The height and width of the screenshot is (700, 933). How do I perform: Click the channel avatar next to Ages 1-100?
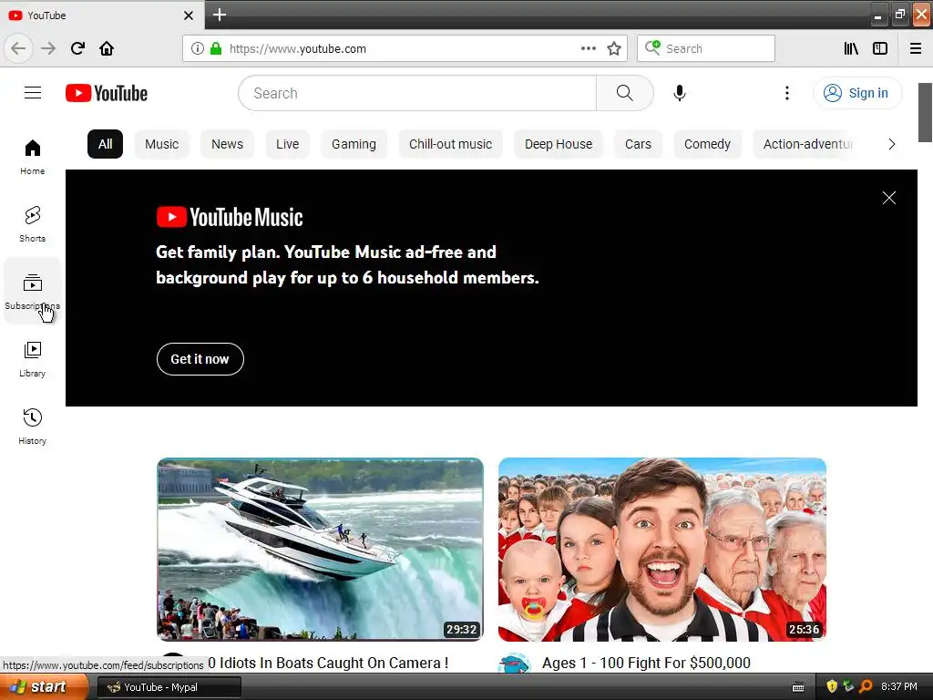click(x=515, y=664)
